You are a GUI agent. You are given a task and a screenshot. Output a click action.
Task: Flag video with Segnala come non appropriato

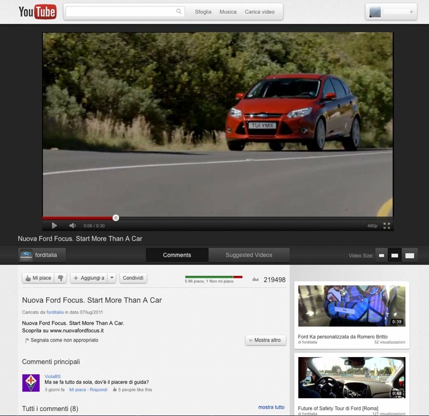click(x=62, y=340)
